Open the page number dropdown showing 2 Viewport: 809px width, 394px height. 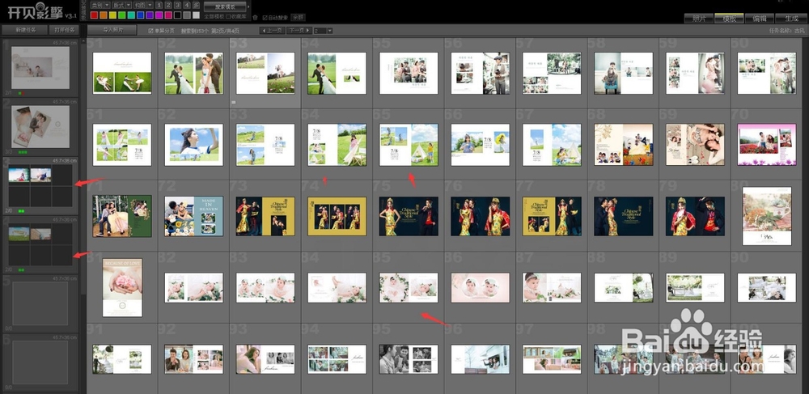click(323, 31)
